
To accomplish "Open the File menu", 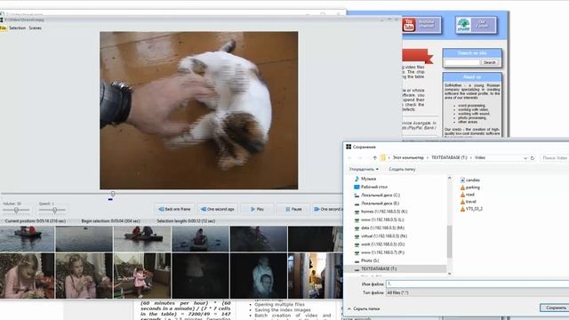I will pos(4,28).
